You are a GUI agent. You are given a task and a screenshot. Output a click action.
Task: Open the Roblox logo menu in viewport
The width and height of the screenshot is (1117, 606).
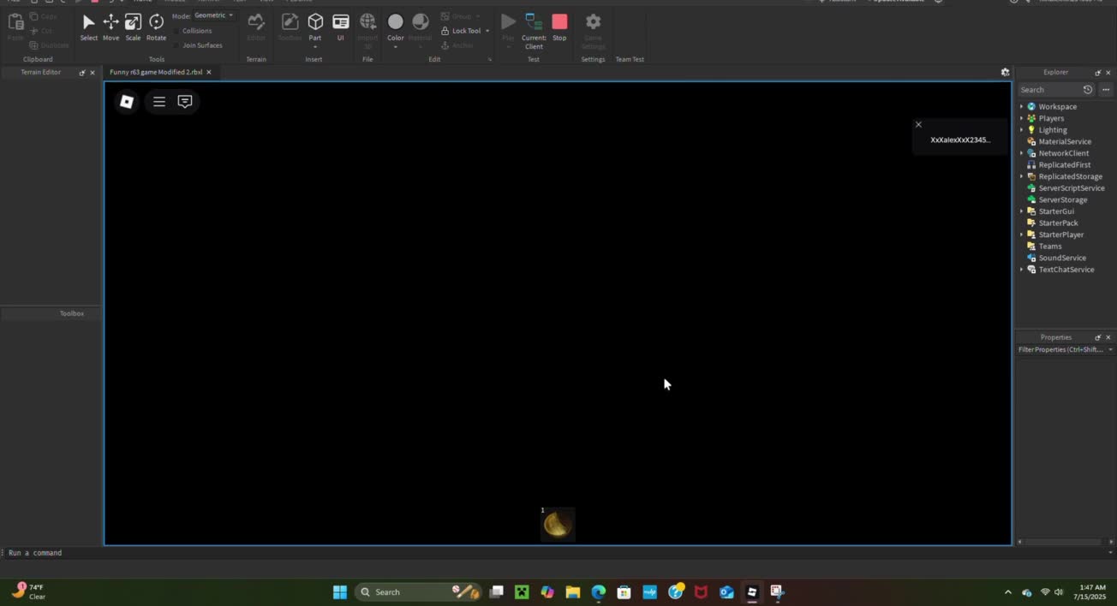point(127,102)
